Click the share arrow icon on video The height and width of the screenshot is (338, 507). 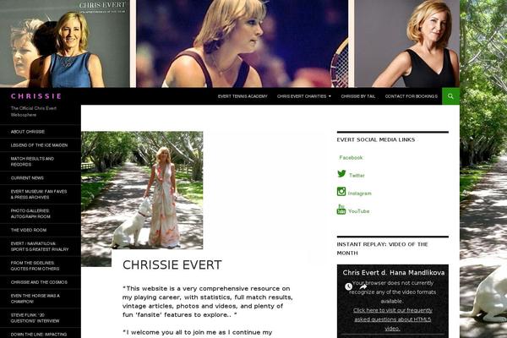363,286
